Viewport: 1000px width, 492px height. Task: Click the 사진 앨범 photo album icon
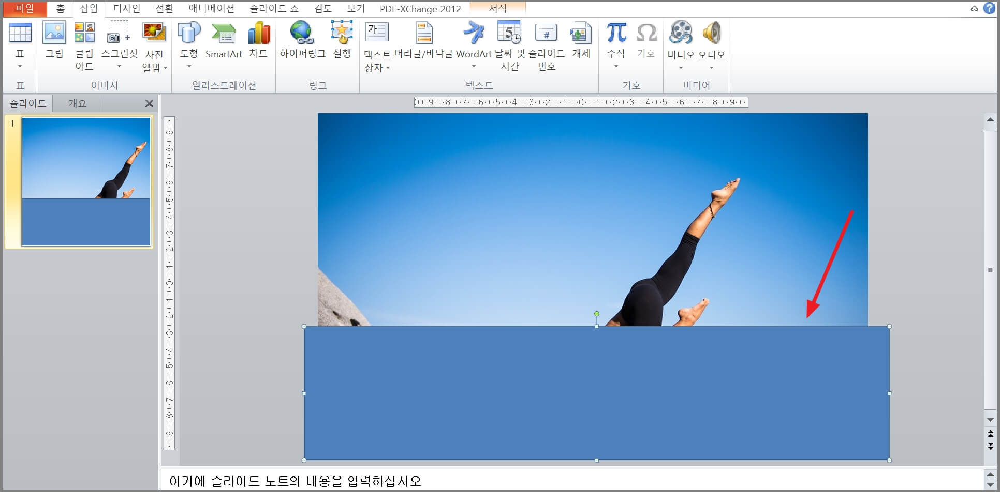(154, 33)
